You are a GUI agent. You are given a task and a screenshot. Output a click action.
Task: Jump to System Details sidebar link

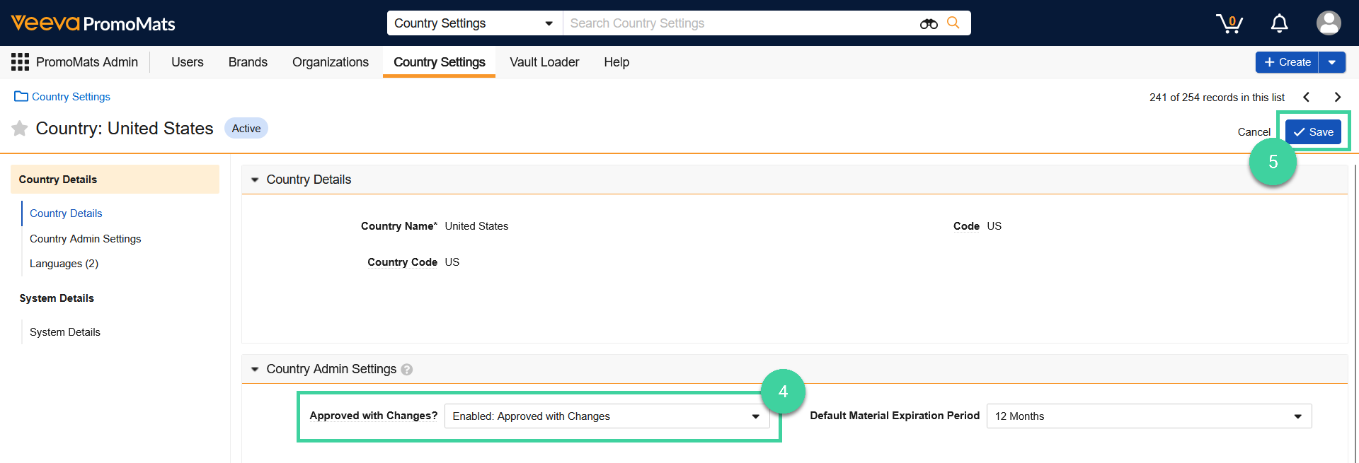point(65,332)
